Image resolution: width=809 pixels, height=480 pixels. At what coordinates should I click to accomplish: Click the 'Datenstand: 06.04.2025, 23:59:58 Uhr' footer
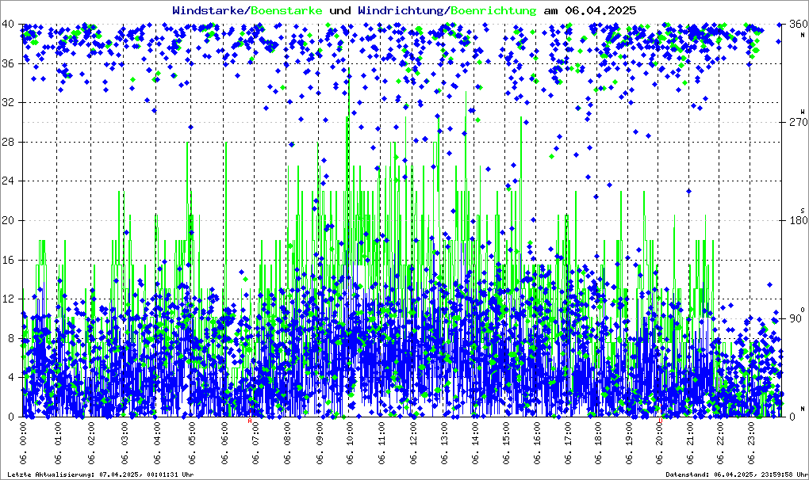[x=735, y=474]
